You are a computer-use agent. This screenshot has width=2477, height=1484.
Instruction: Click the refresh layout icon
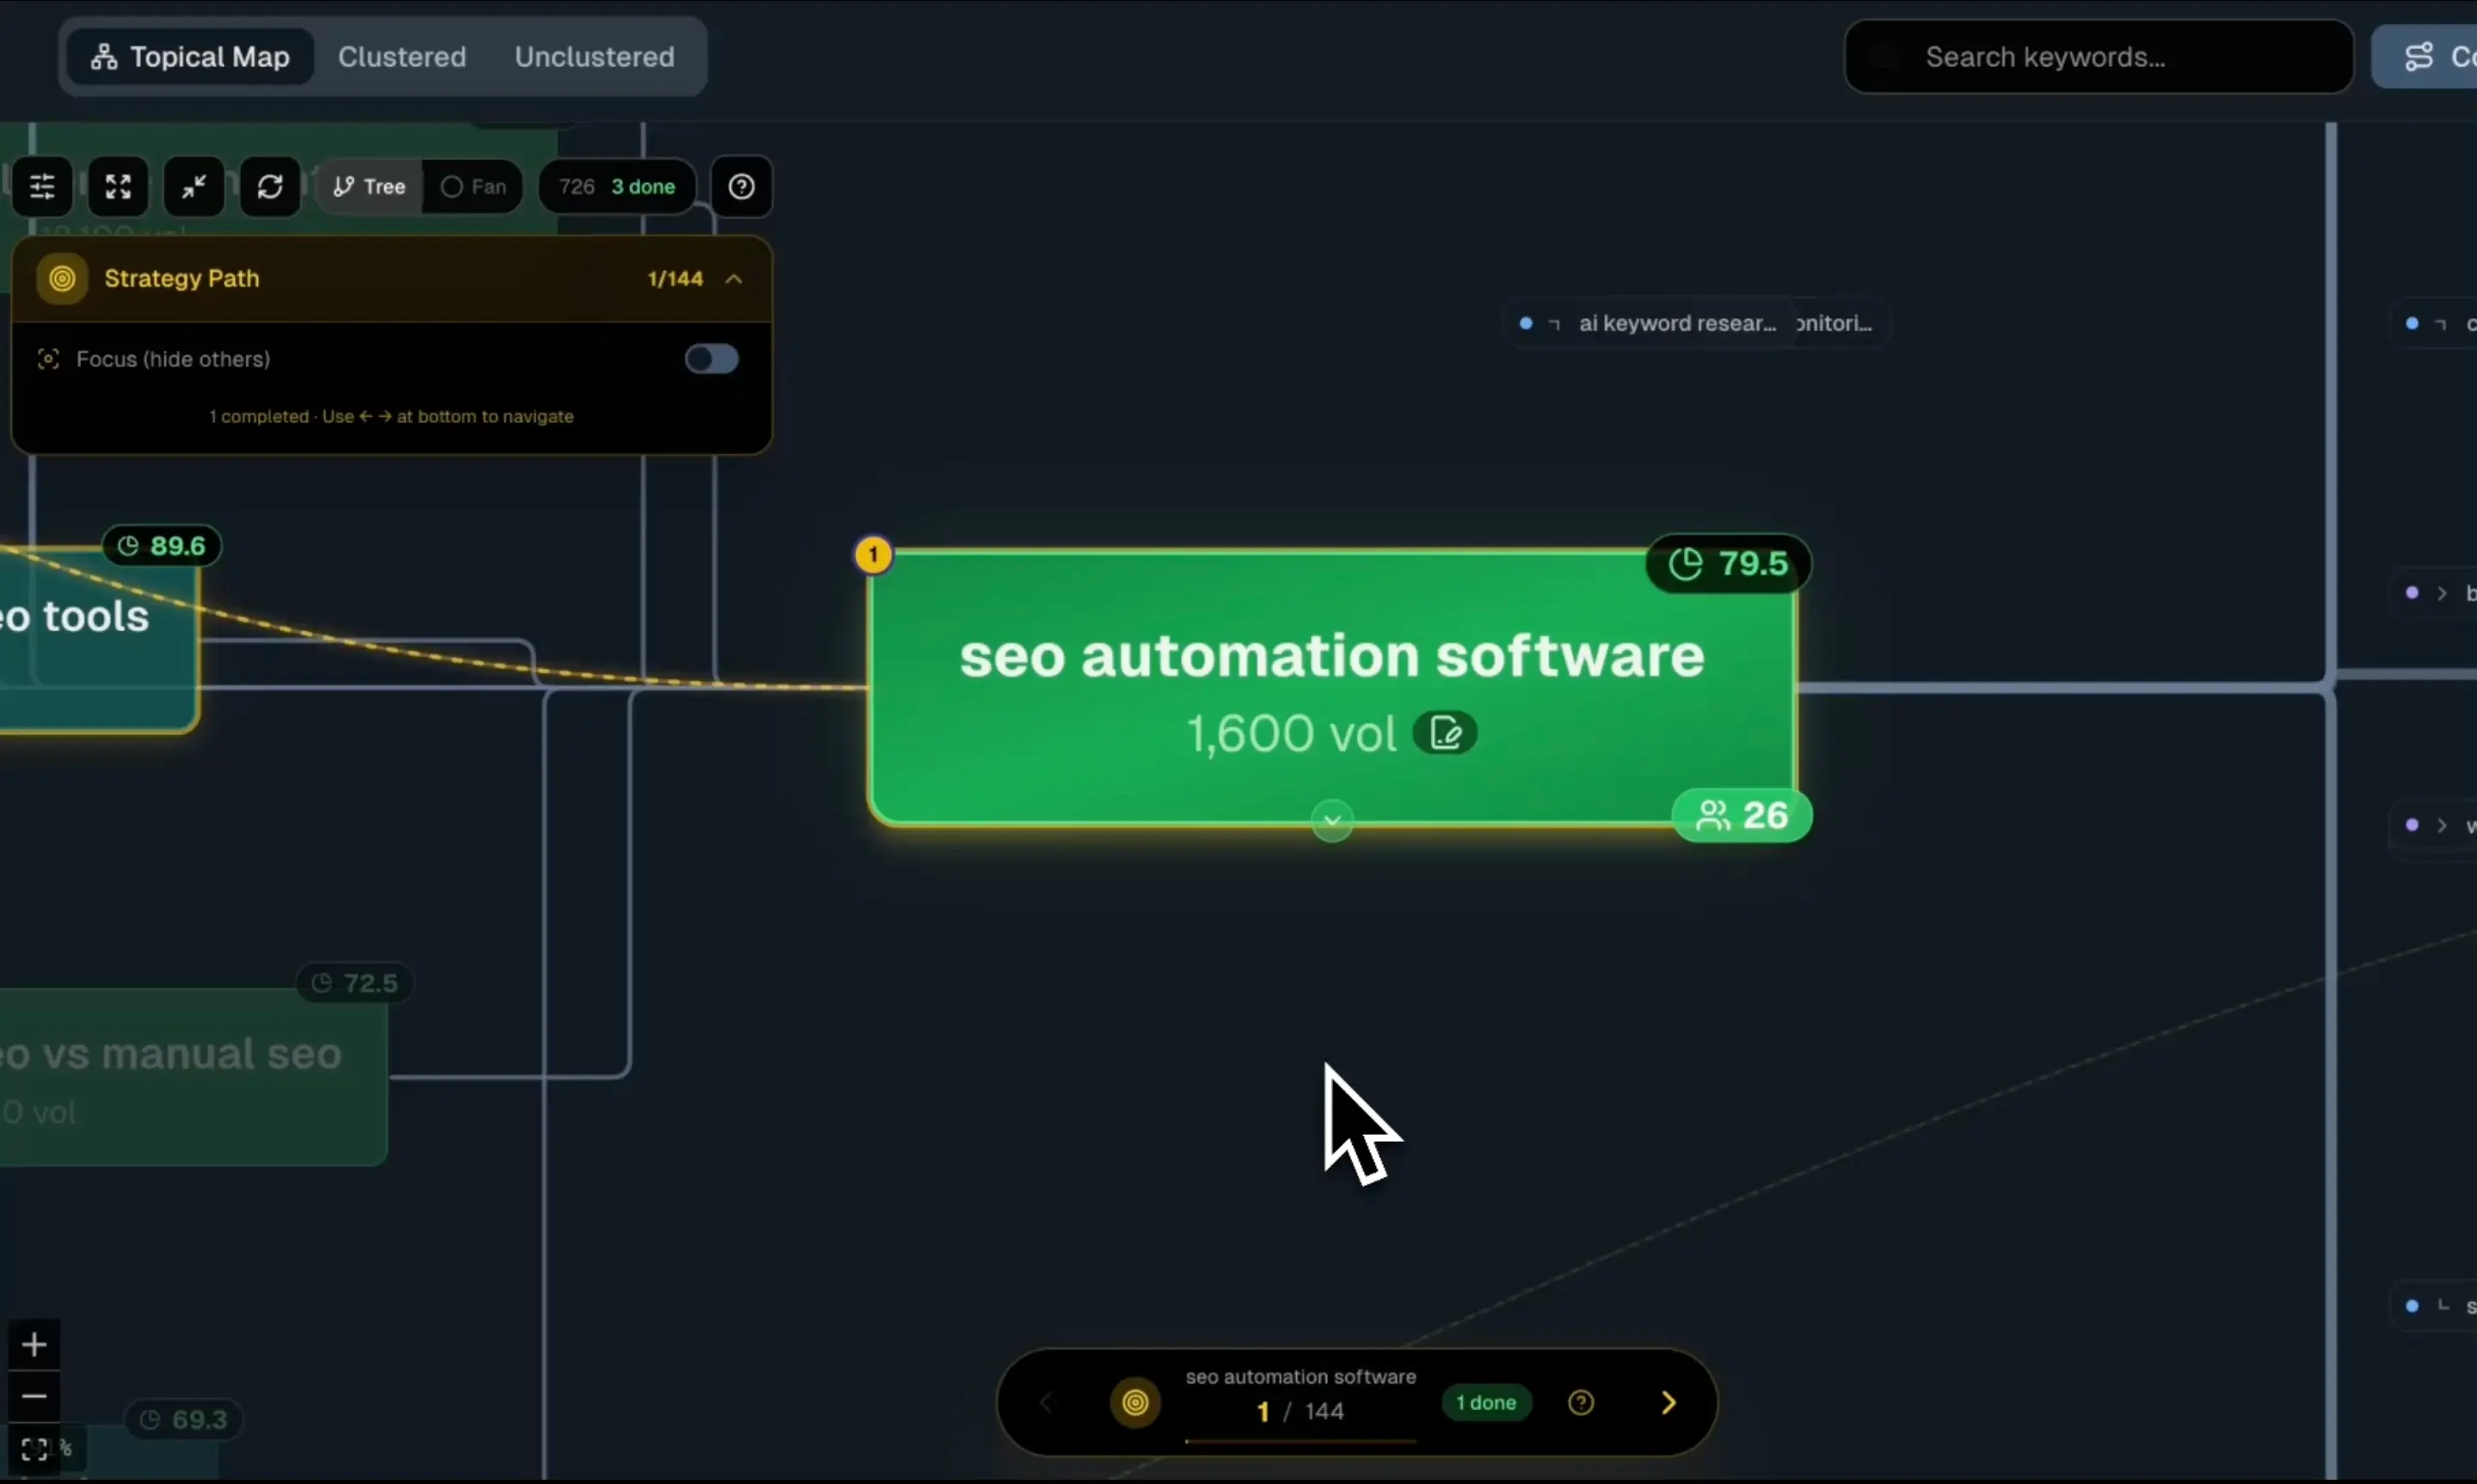270,187
